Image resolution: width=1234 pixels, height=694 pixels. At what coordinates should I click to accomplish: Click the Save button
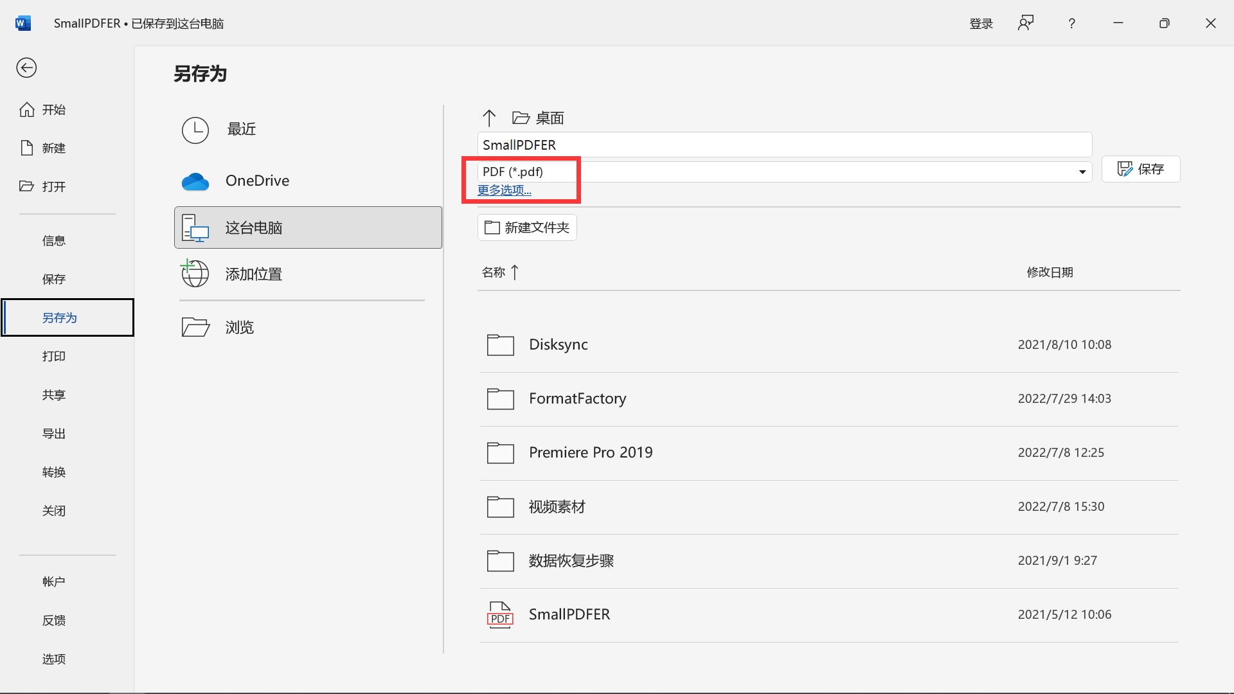1141,169
